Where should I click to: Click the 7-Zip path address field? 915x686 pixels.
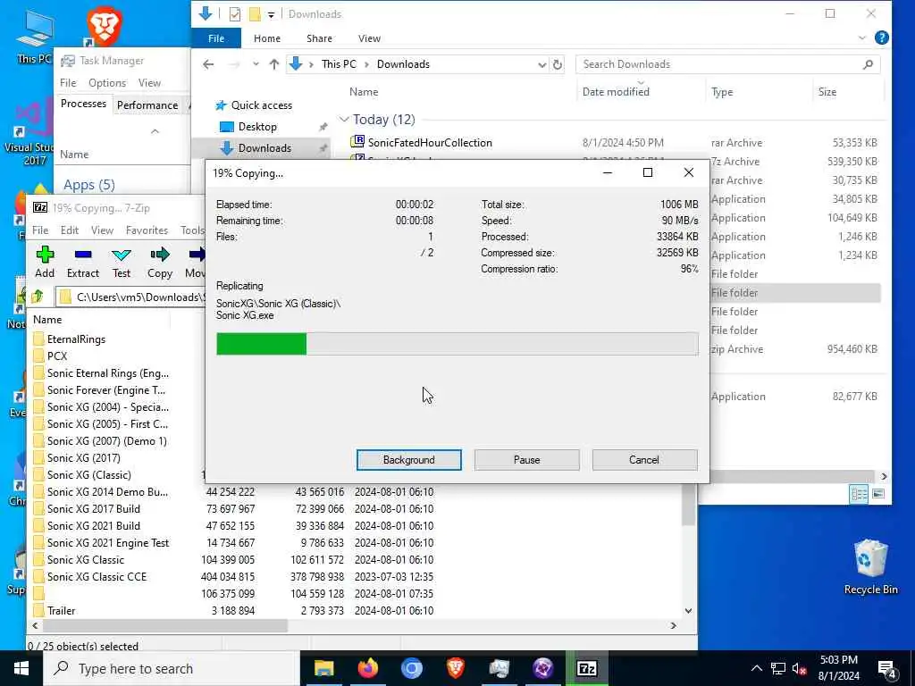pyautogui.click(x=131, y=297)
